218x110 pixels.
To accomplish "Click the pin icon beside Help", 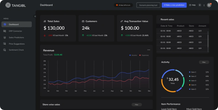I will (x=199, y=5).
